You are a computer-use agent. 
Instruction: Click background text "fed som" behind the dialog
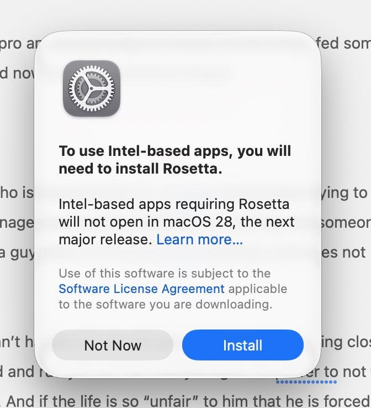[x=344, y=43]
